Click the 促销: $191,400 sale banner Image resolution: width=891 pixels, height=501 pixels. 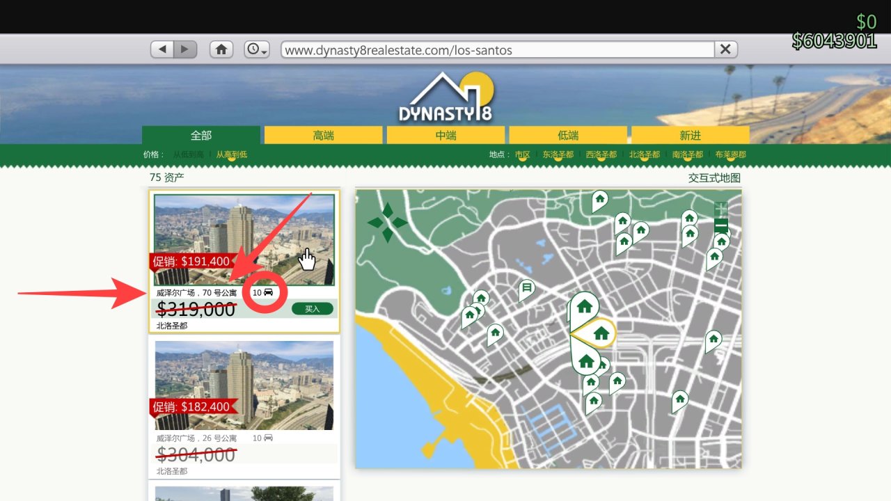pyautogui.click(x=193, y=262)
